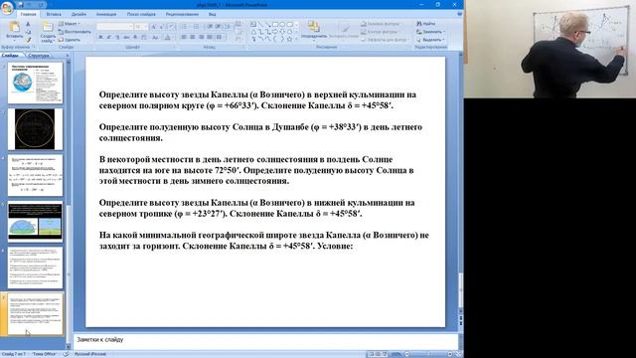Click the Help icon at ribbon right
636x358 pixels.
(459, 14)
